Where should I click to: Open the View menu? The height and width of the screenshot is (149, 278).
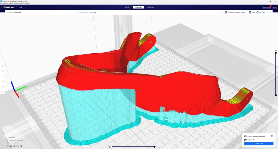[7, 4]
